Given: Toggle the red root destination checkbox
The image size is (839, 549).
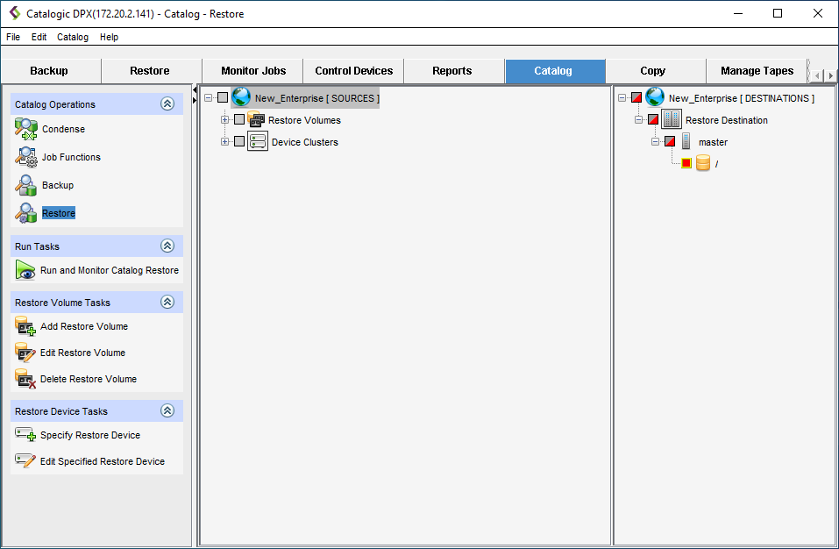Looking at the screenshot, I should point(686,163).
